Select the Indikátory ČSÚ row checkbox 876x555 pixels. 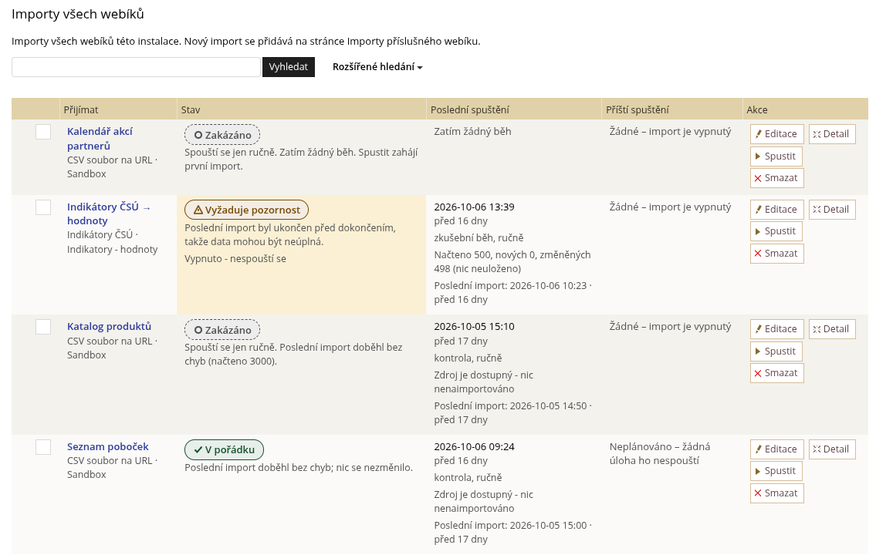(x=43, y=207)
